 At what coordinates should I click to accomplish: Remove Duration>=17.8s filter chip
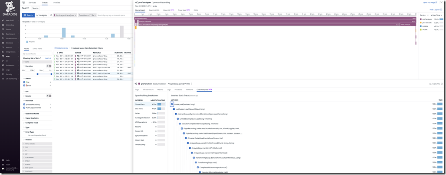(x=95, y=15)
